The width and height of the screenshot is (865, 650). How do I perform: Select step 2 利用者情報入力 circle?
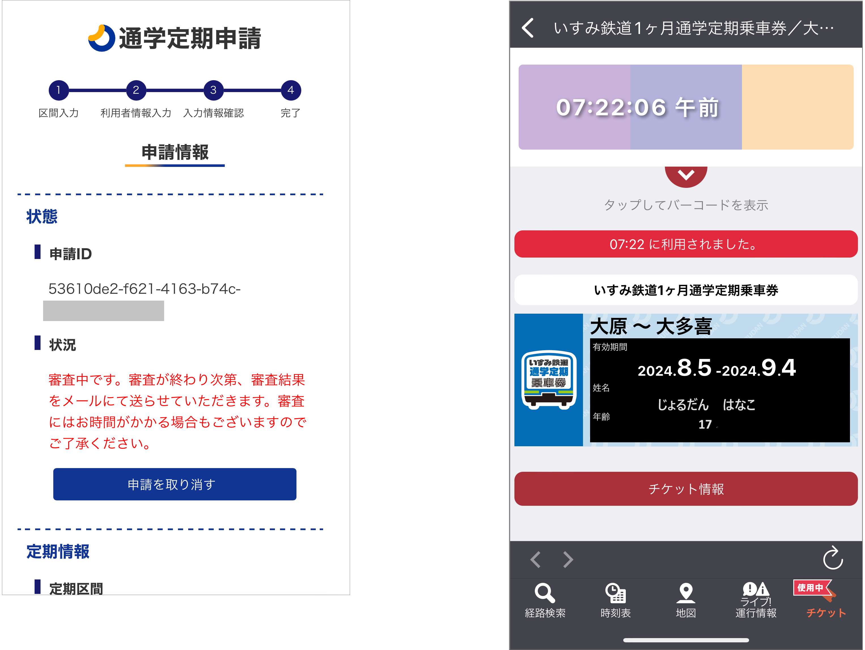136,90
